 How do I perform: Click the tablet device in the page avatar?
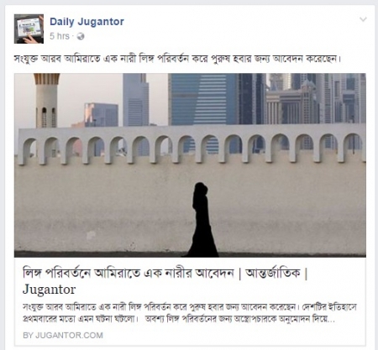click(29, 27)
